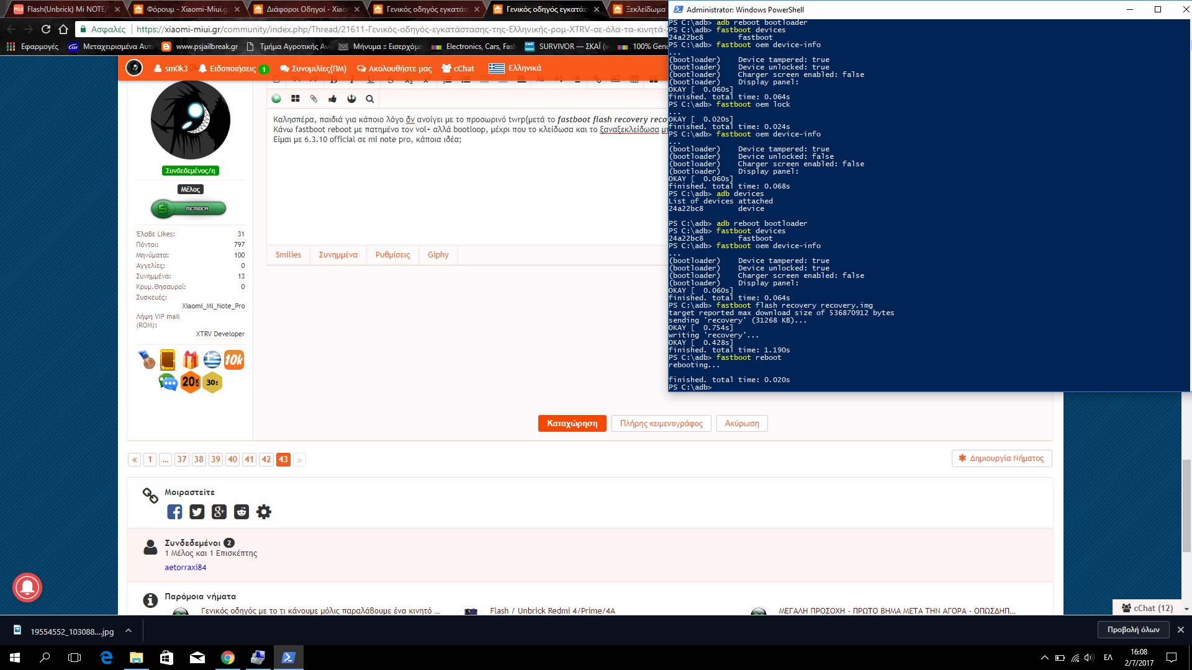Click the rebel alliance icon in editor toolbar
1192x670 pixels.
pyautogui.click(x=351, y=99)
